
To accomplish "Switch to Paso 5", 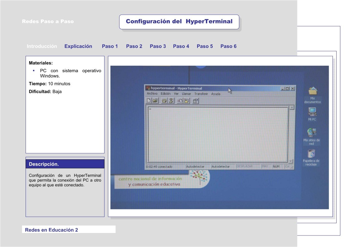I will tap(205, 46).
